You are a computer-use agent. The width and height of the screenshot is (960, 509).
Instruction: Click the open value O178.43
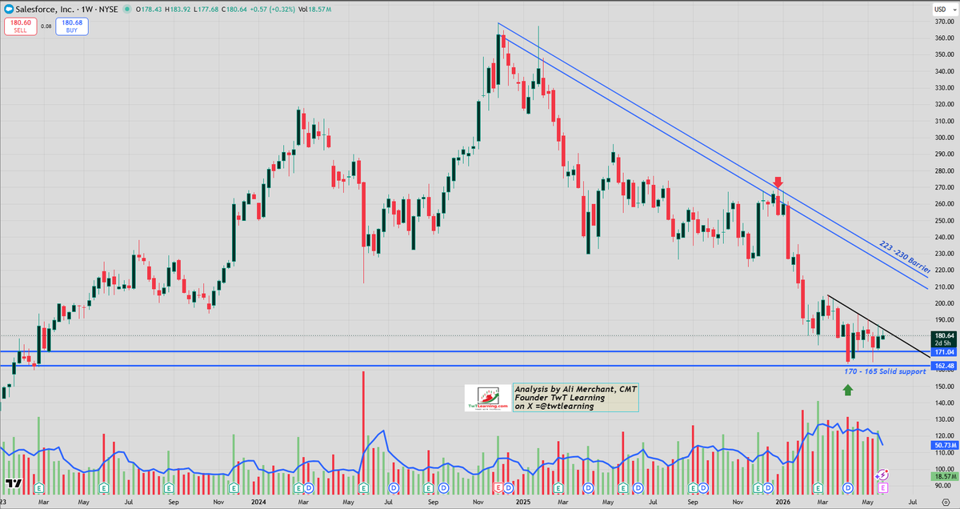[x=149, y=10]
